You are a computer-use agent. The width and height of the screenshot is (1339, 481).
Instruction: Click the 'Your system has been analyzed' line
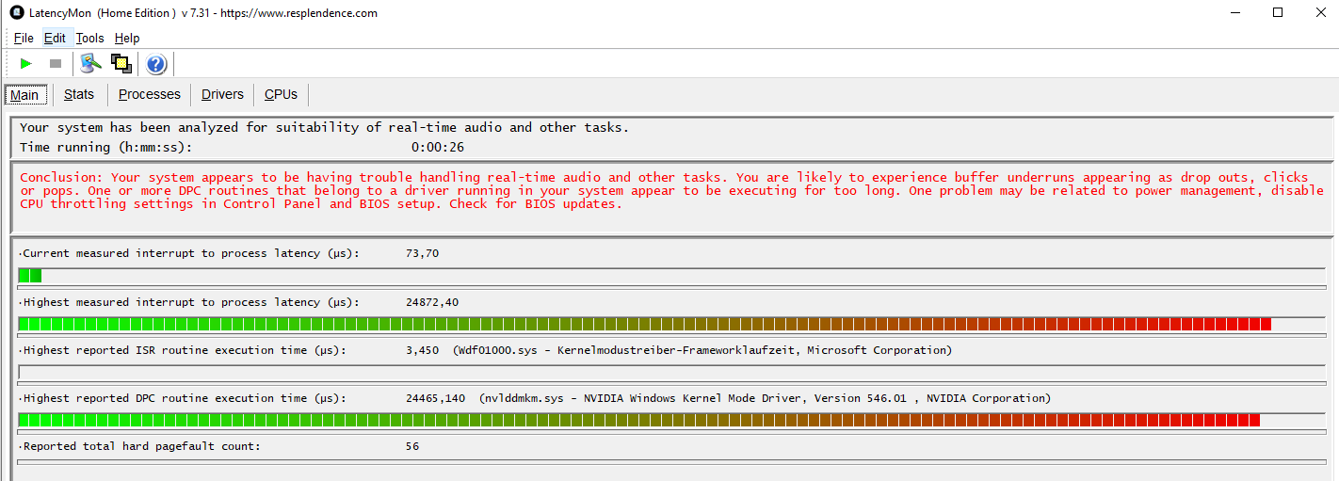tap(324, 127)
